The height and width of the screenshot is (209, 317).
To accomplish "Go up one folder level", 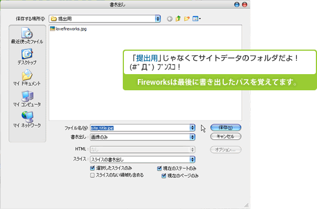I will tap(178, 19).
